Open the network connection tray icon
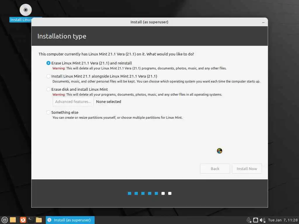Viewport: 299px width, 224px height. pyautogui.click(x=255, y=220)
